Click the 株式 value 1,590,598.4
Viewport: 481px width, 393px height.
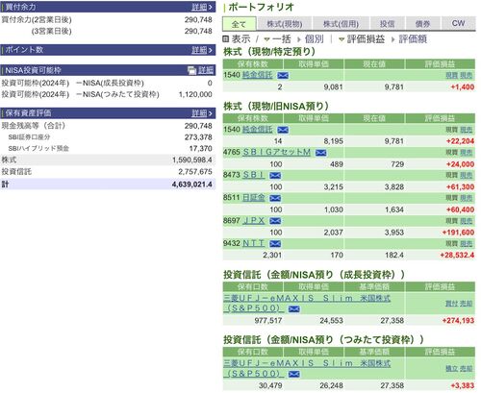pos(191,160)
